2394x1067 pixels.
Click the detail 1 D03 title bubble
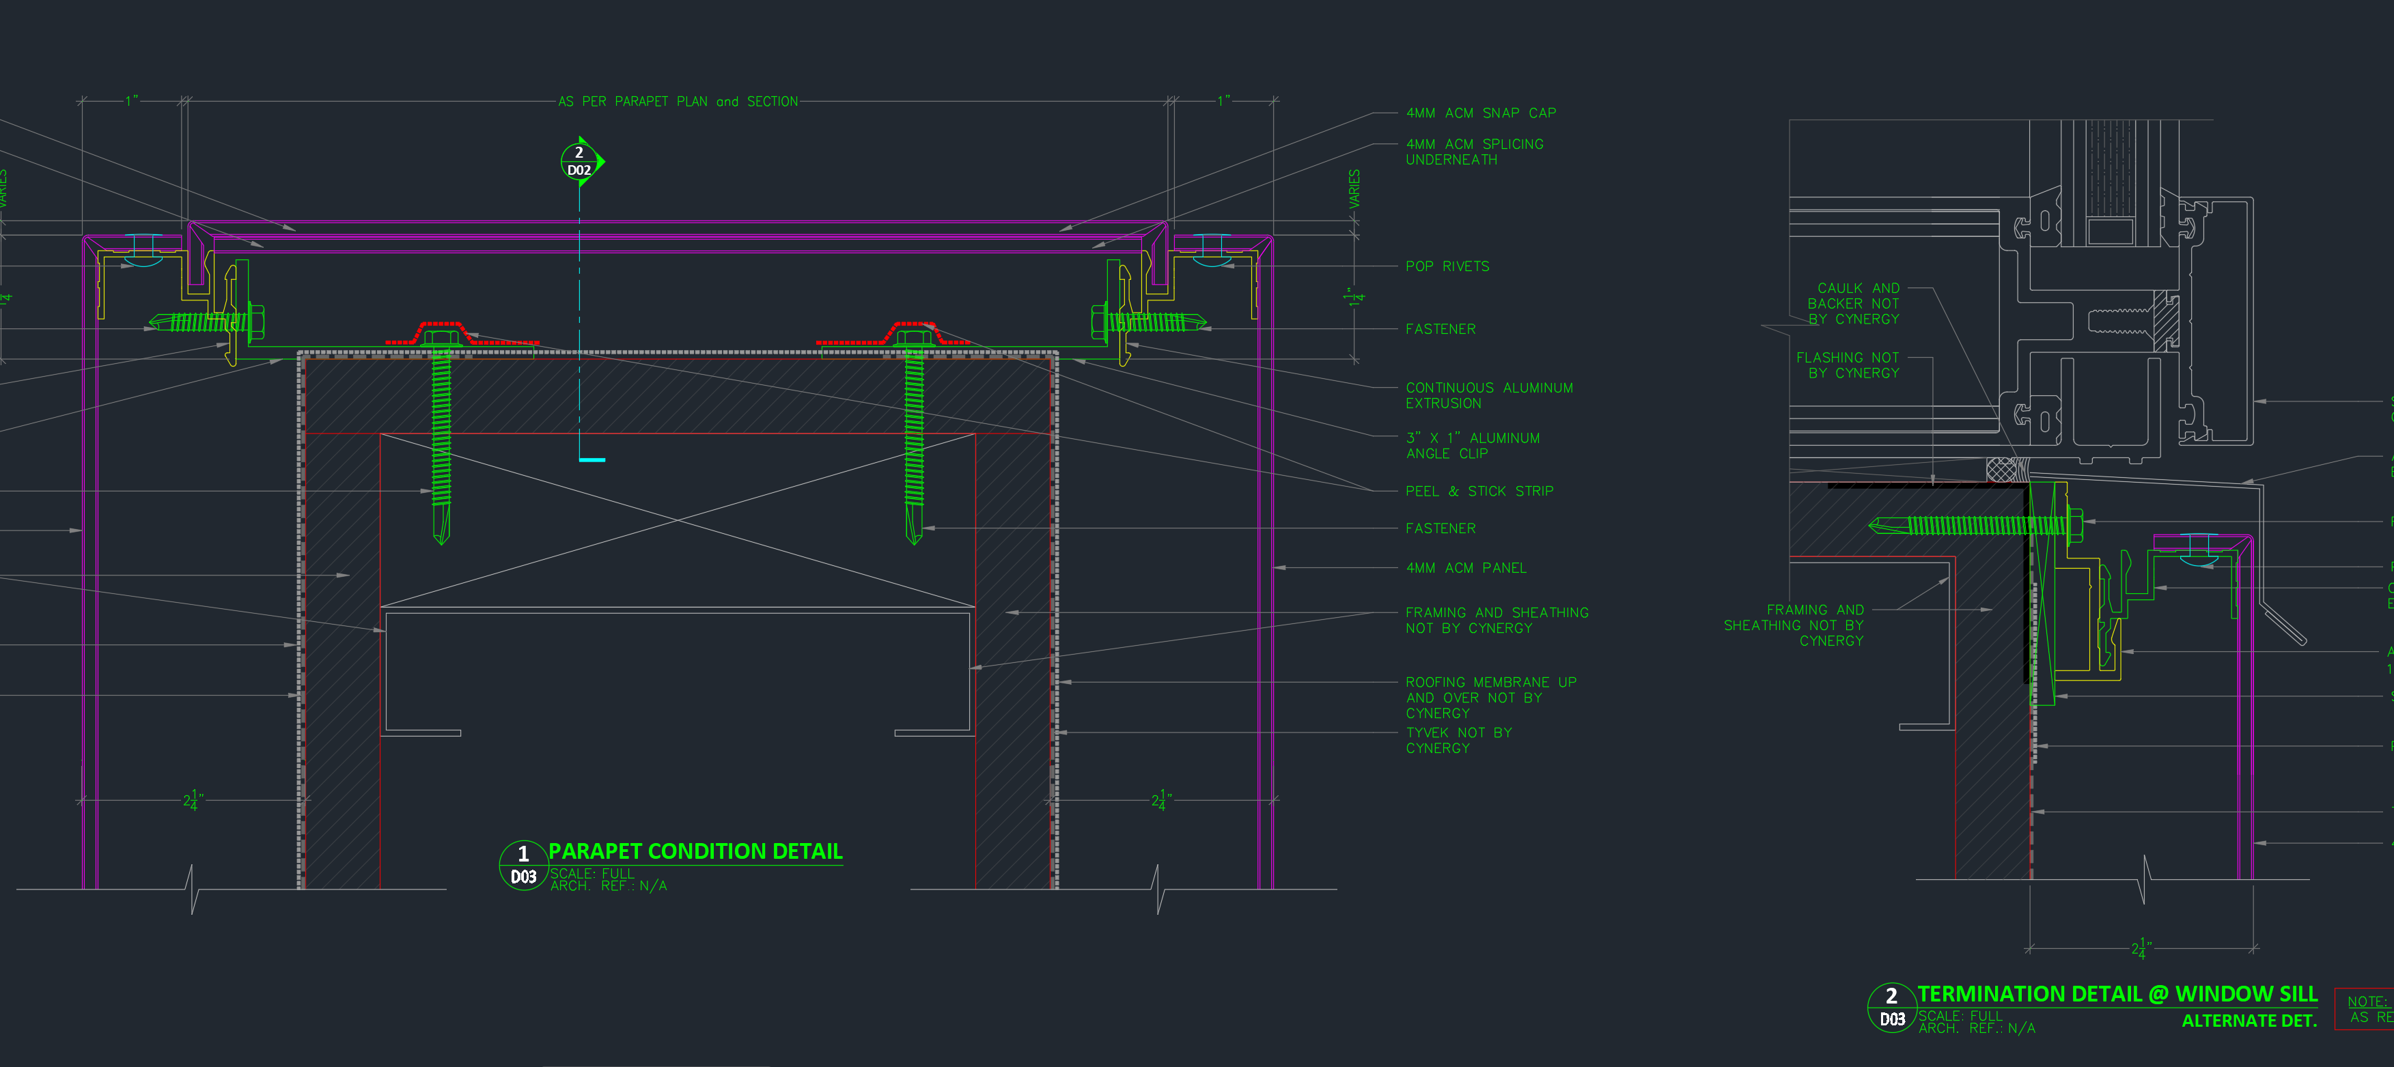click(523, 866)
